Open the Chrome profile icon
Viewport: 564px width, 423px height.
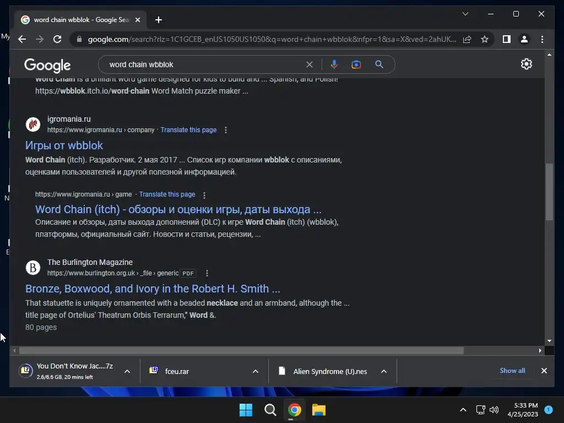(524, 39)
